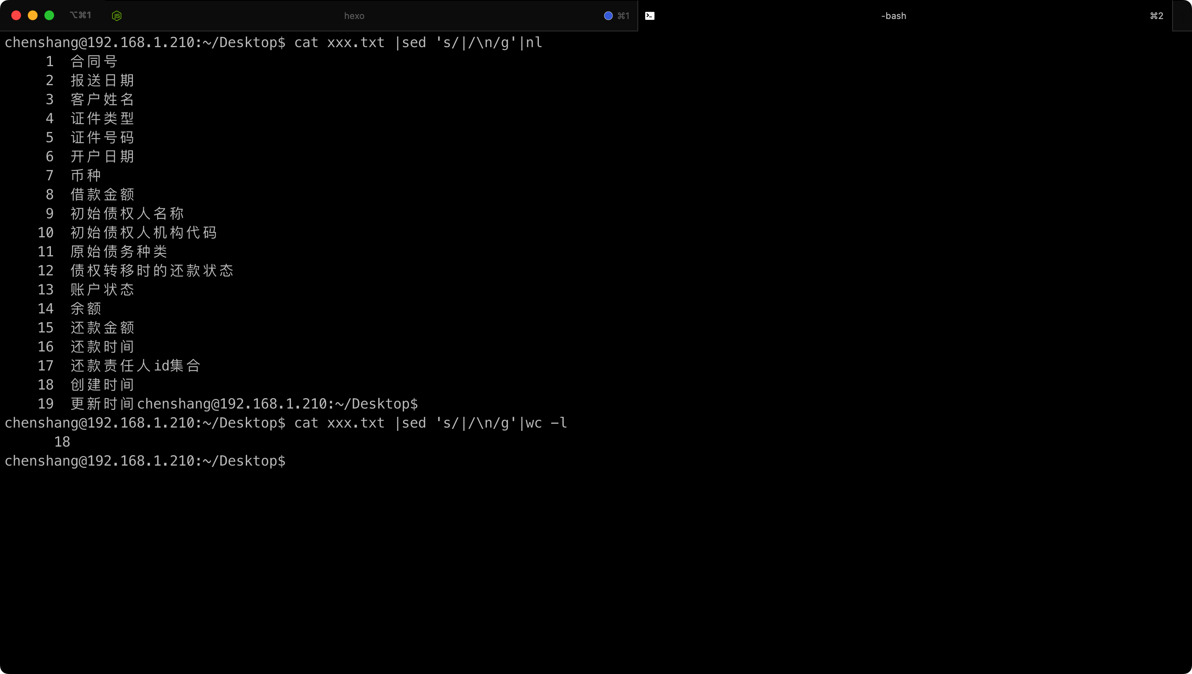Switch to the hexo tab

pyautogui.click(x=354, y=16)
